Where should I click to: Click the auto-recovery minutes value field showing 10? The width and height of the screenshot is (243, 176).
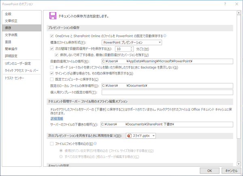point(122,49)
